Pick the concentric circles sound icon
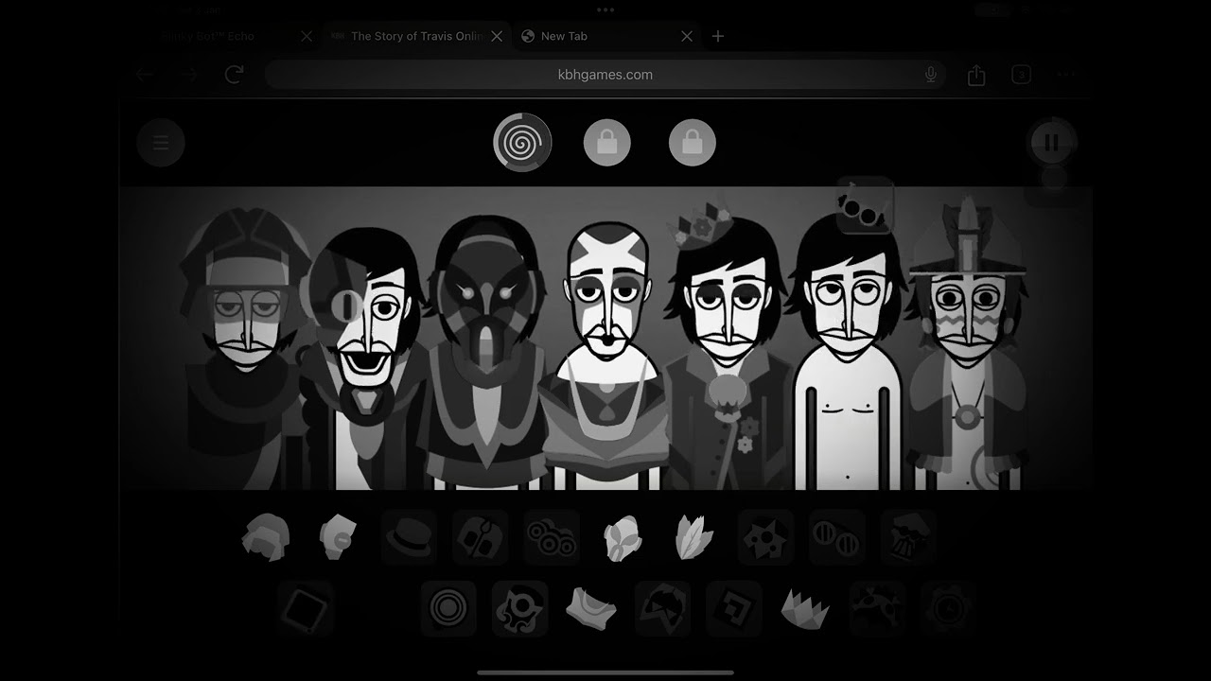This screenshot has width=1211, height=681. [x=448, y=608]
